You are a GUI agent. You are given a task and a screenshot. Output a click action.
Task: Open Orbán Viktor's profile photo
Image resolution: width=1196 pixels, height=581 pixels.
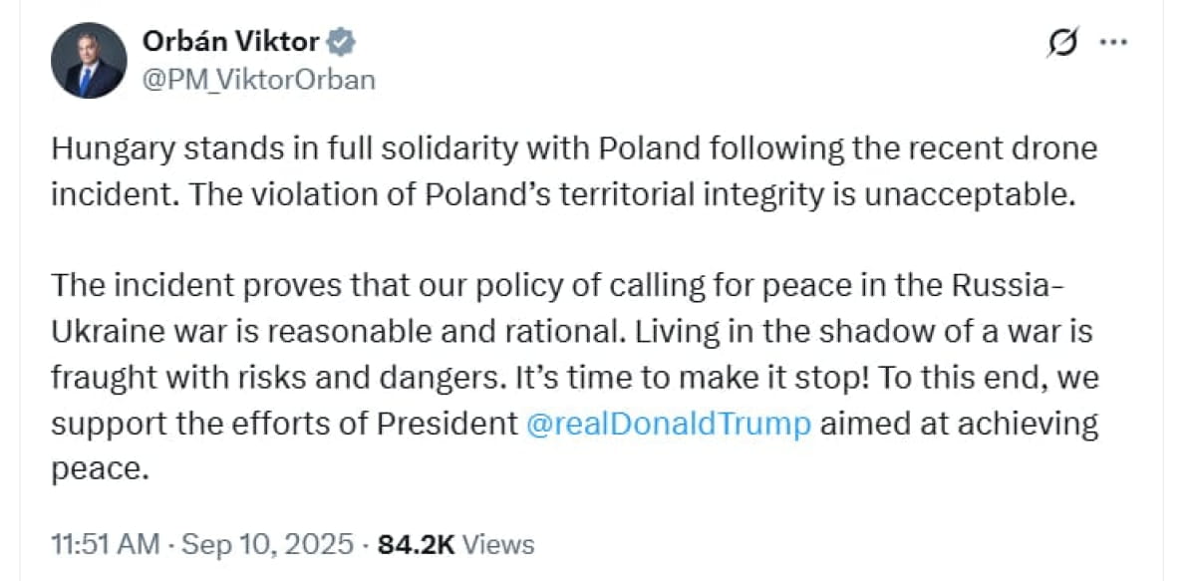point(89,60)
